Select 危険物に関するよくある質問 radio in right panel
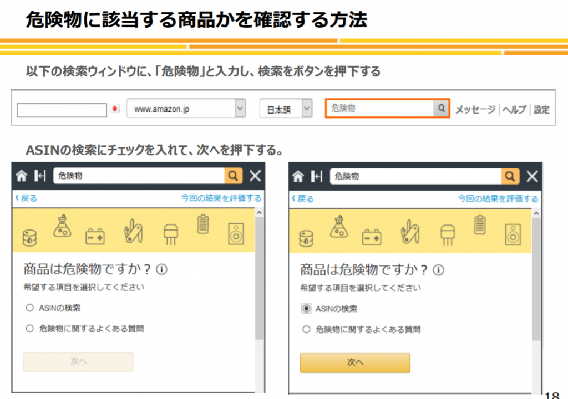Screen dimensions: 568x399 click(306, 329)
